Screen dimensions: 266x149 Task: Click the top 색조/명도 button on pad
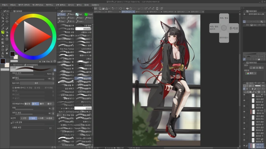pyautogui.click(x=224, y=18)
